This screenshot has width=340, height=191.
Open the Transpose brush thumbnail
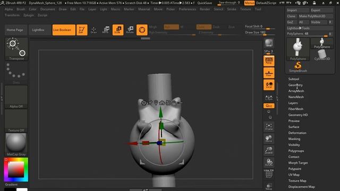click(x=16, y=49)
